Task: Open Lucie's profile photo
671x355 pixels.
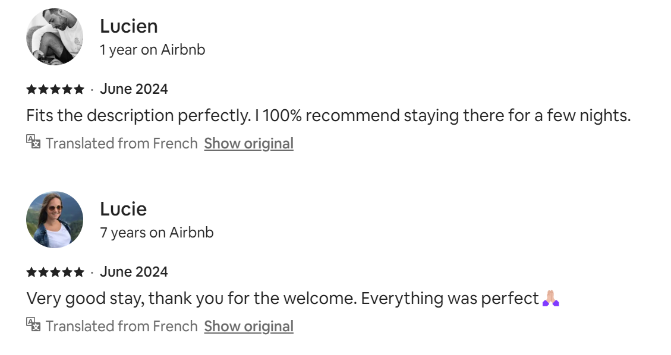Action: coord(55,220)
